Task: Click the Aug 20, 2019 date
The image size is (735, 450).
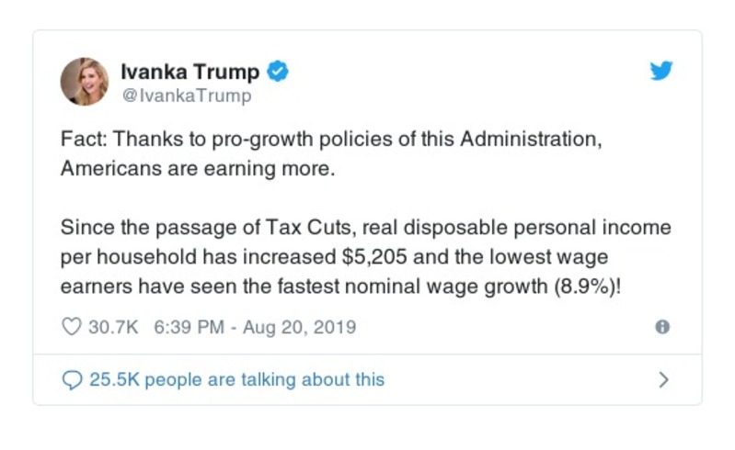Action: click(299, 327)
